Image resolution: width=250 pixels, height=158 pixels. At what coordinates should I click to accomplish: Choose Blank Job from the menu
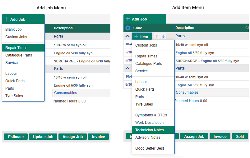[x=13, y=29]
